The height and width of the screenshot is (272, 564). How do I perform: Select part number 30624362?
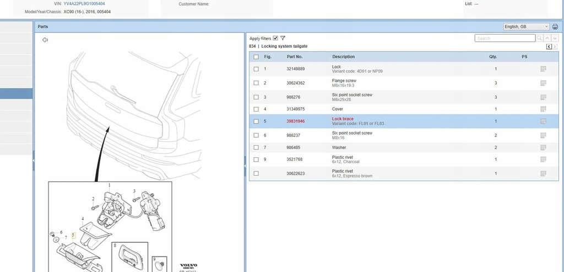295,83
